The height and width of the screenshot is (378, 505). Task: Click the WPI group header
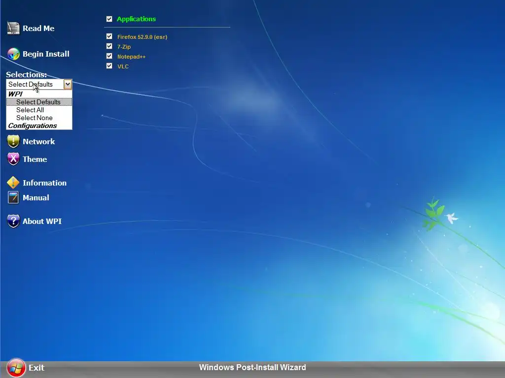[39, 94]
